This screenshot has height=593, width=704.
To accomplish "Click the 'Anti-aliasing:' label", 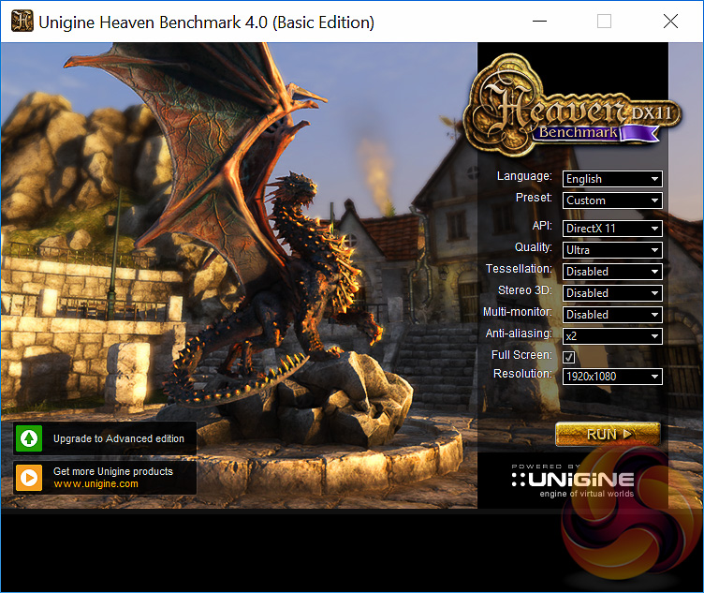I will 519,334.
